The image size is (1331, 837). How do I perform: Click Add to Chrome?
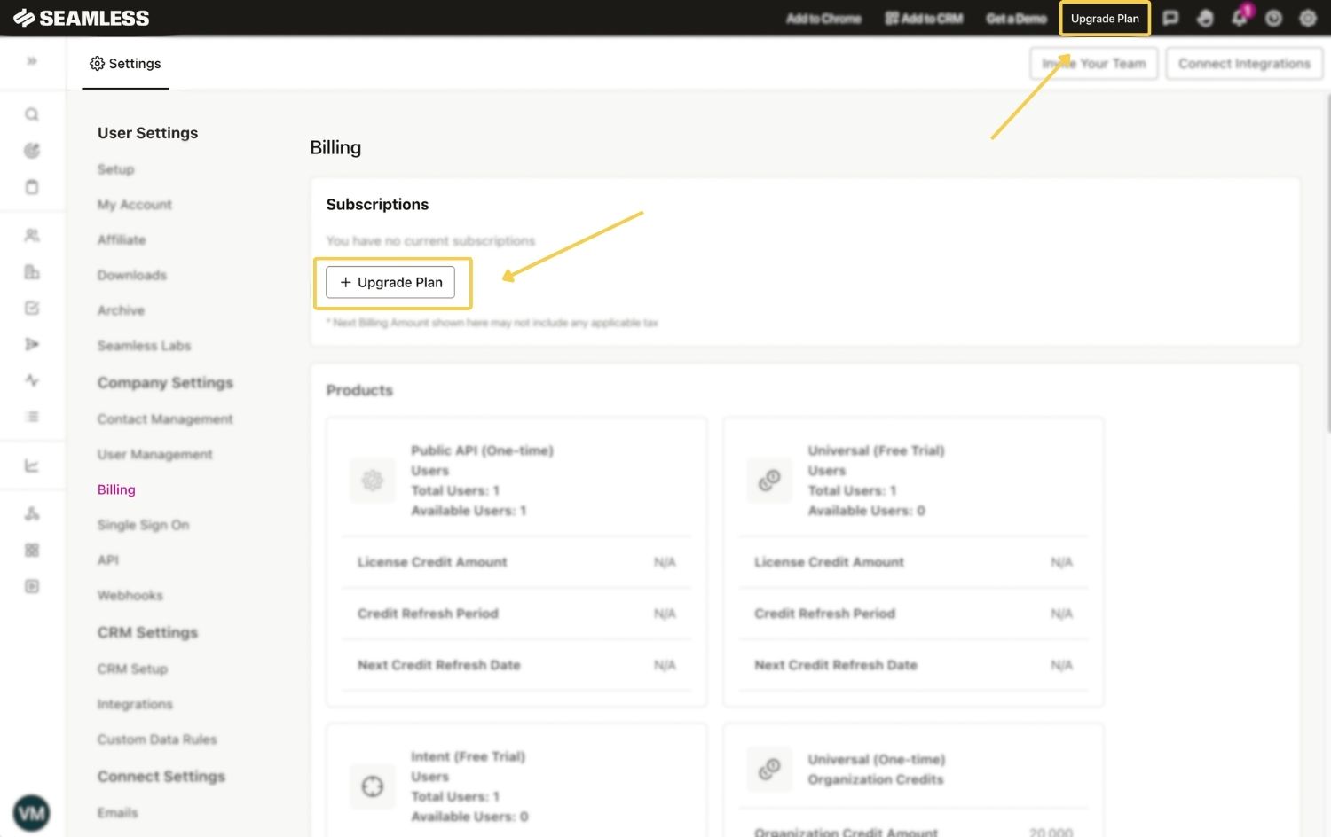tap(823, 19)
